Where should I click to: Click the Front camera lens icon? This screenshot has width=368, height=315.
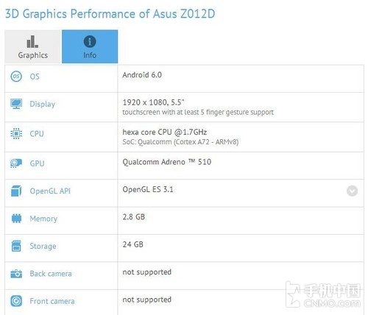pyautogui.click(x=16, y=301)
